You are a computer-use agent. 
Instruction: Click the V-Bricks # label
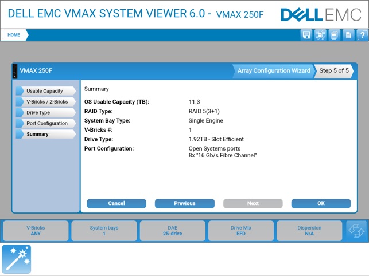(98, 130)
